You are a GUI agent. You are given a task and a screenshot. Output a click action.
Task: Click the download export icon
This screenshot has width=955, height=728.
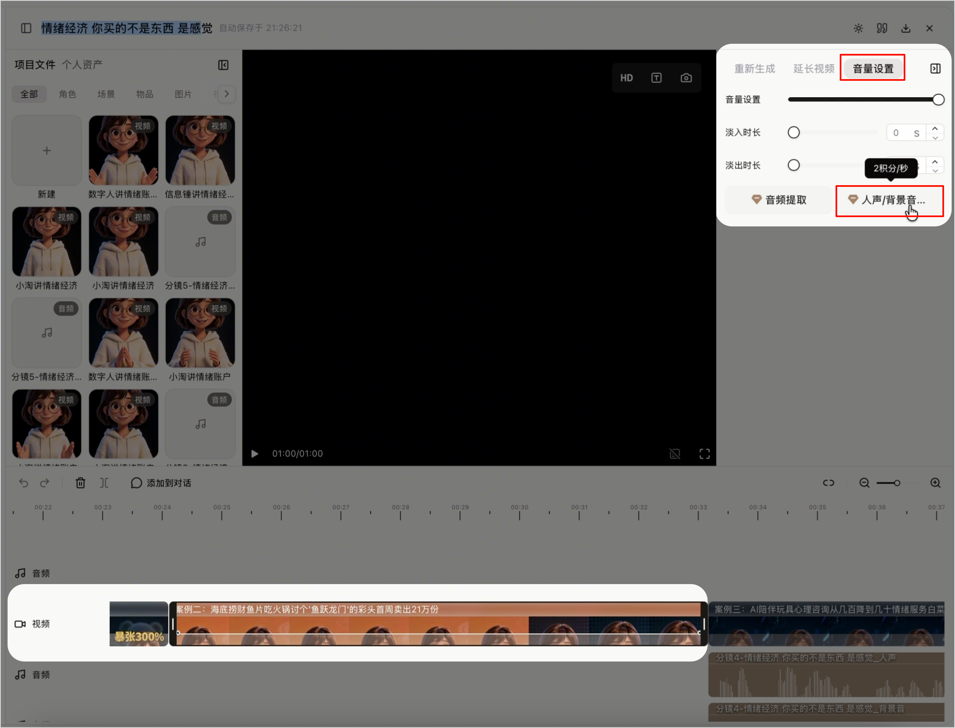coord(906,28)
